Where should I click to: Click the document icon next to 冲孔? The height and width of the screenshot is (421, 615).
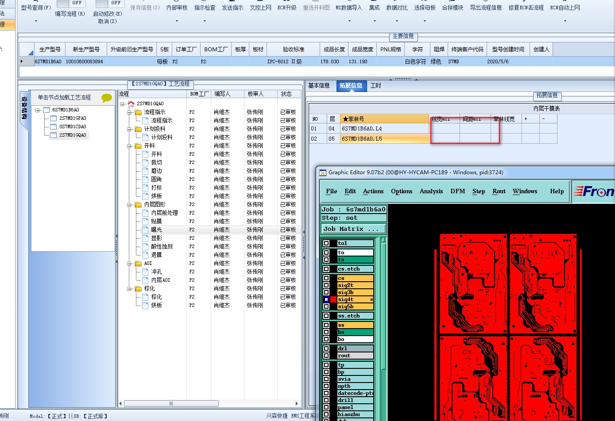click(145, 272)
